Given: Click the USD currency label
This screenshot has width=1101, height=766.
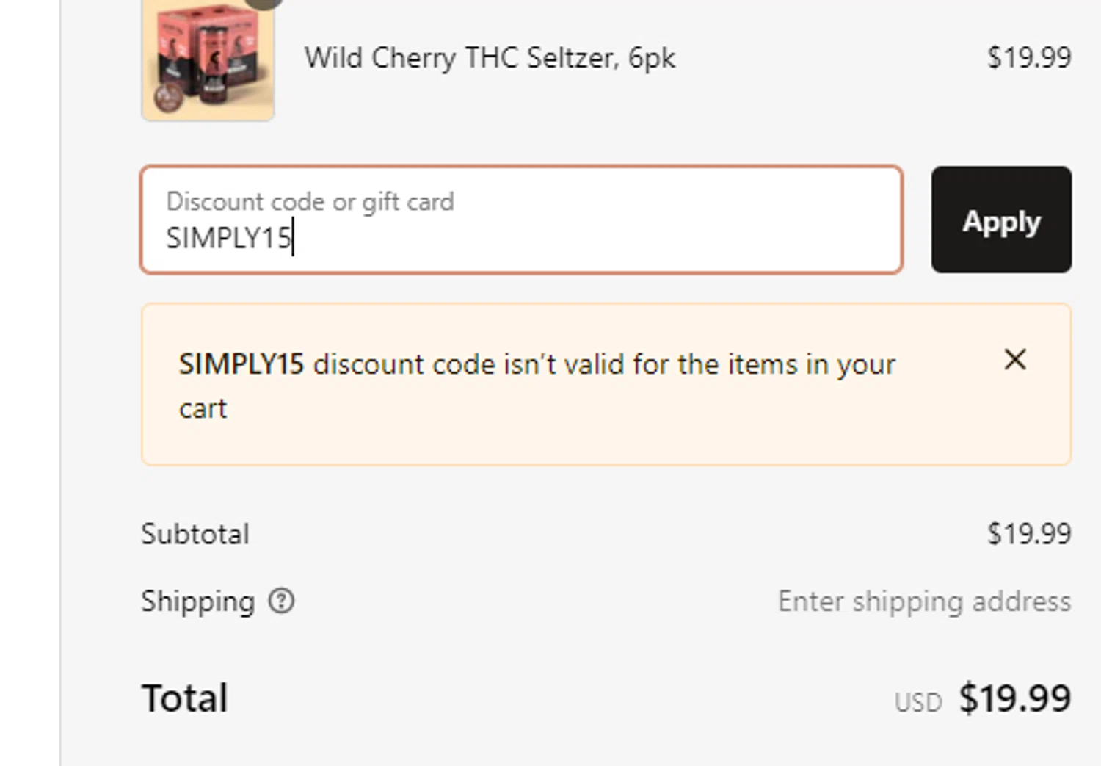Looking at the screenshot, I should (918, 703).
